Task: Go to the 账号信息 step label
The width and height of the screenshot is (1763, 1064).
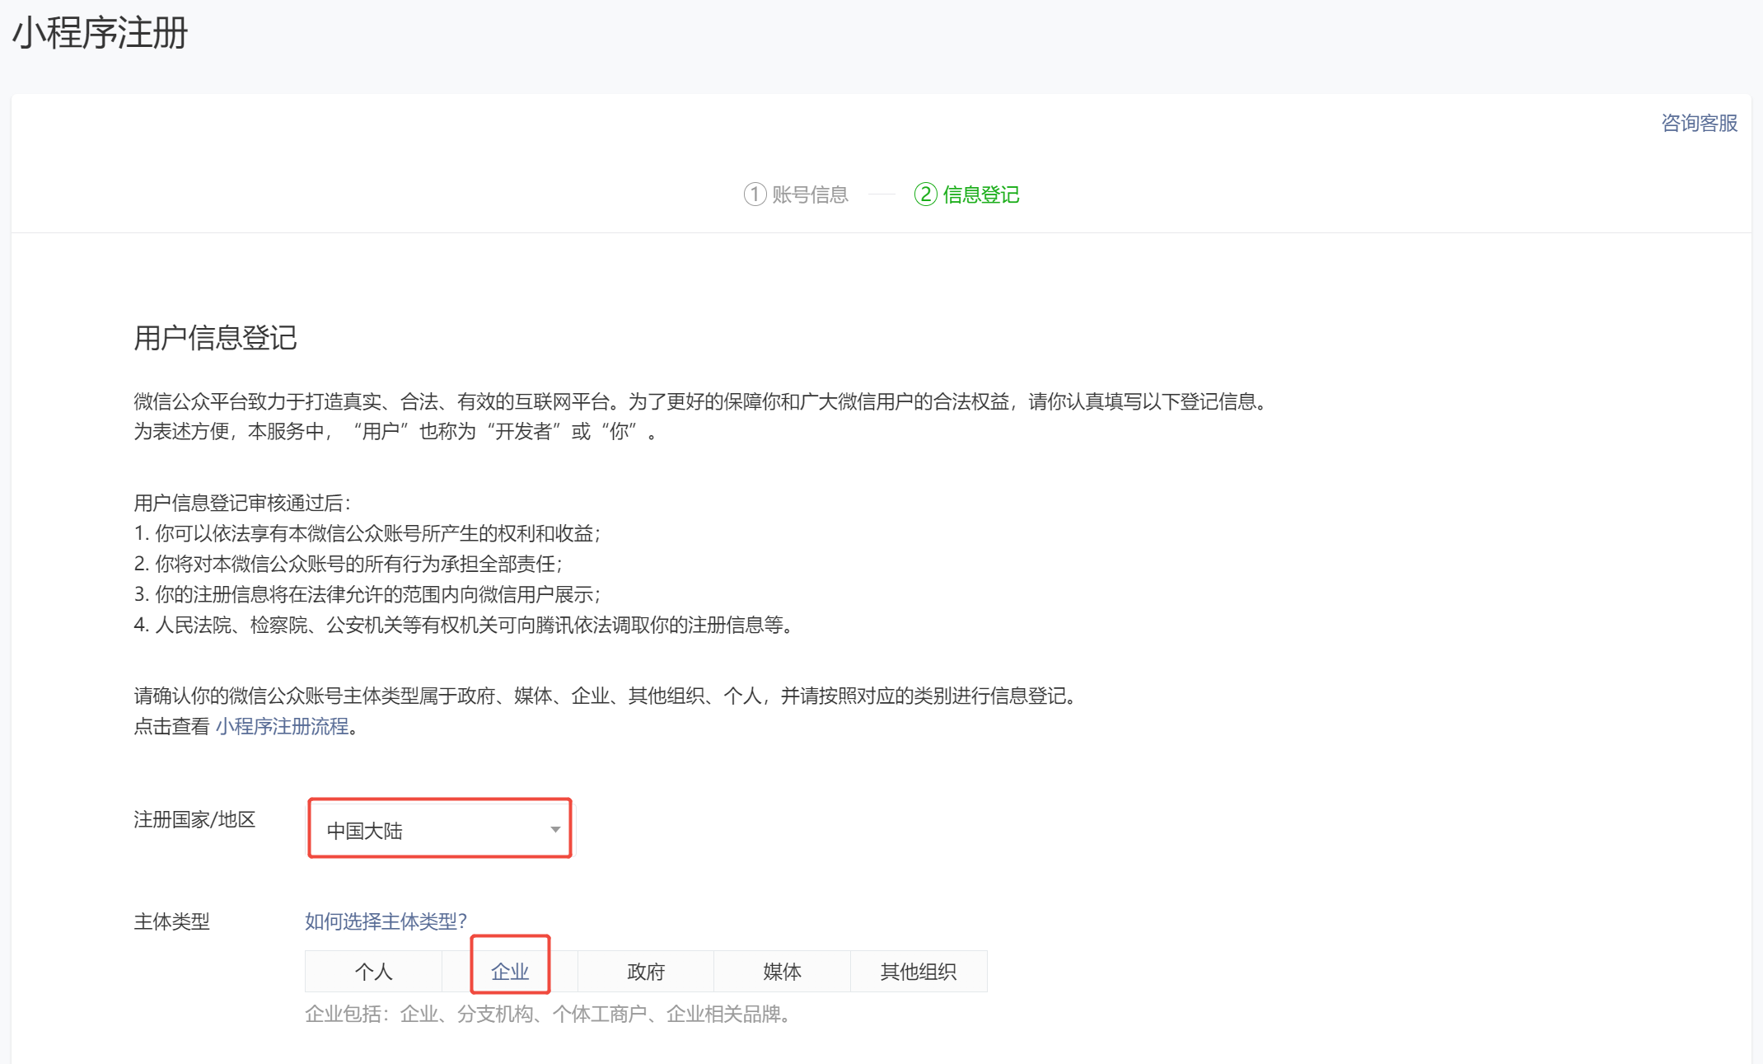Action: click(x=810, y=195)
